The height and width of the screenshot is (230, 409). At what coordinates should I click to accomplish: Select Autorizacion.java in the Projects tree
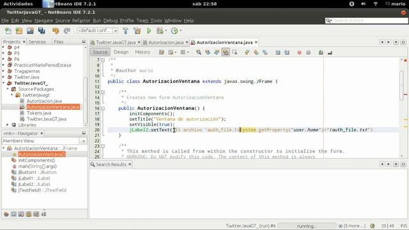[x=44, y=101]
